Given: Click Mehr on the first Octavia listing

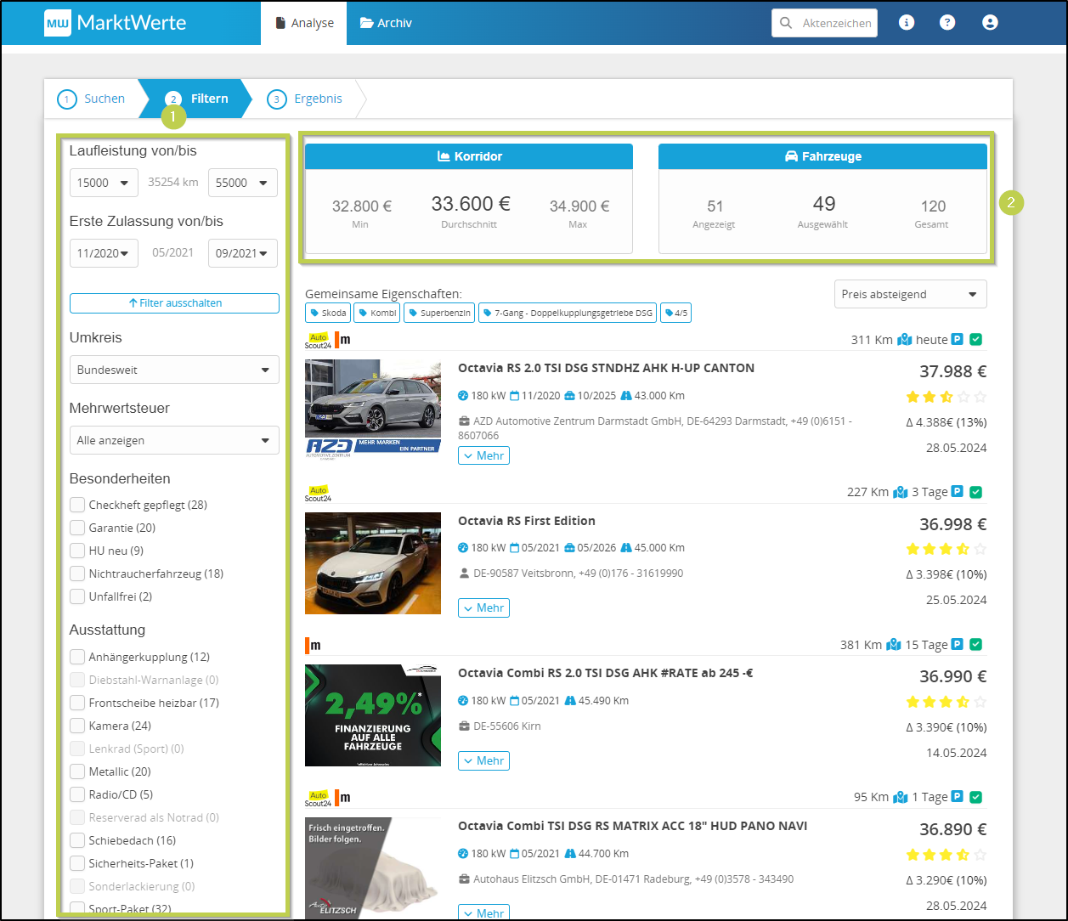Looking at the screenshot, I should 483,455.
